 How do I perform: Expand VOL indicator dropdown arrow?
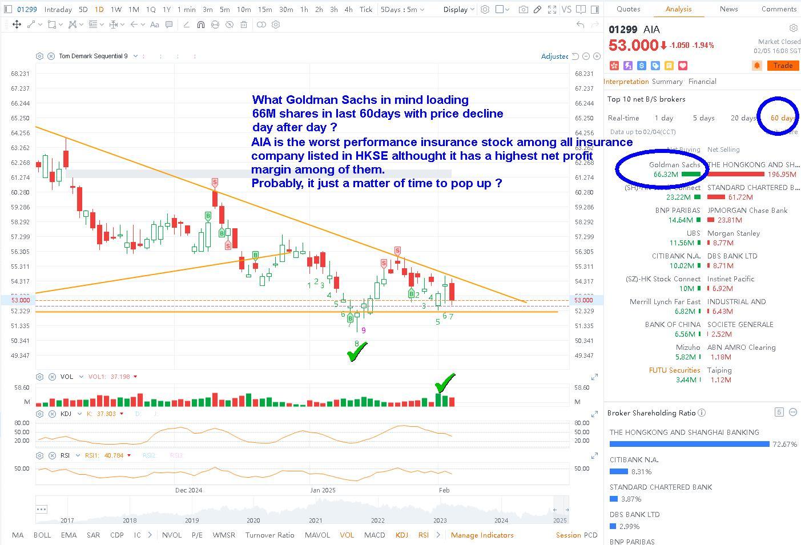pyautogui.click(x=81, y=377)
